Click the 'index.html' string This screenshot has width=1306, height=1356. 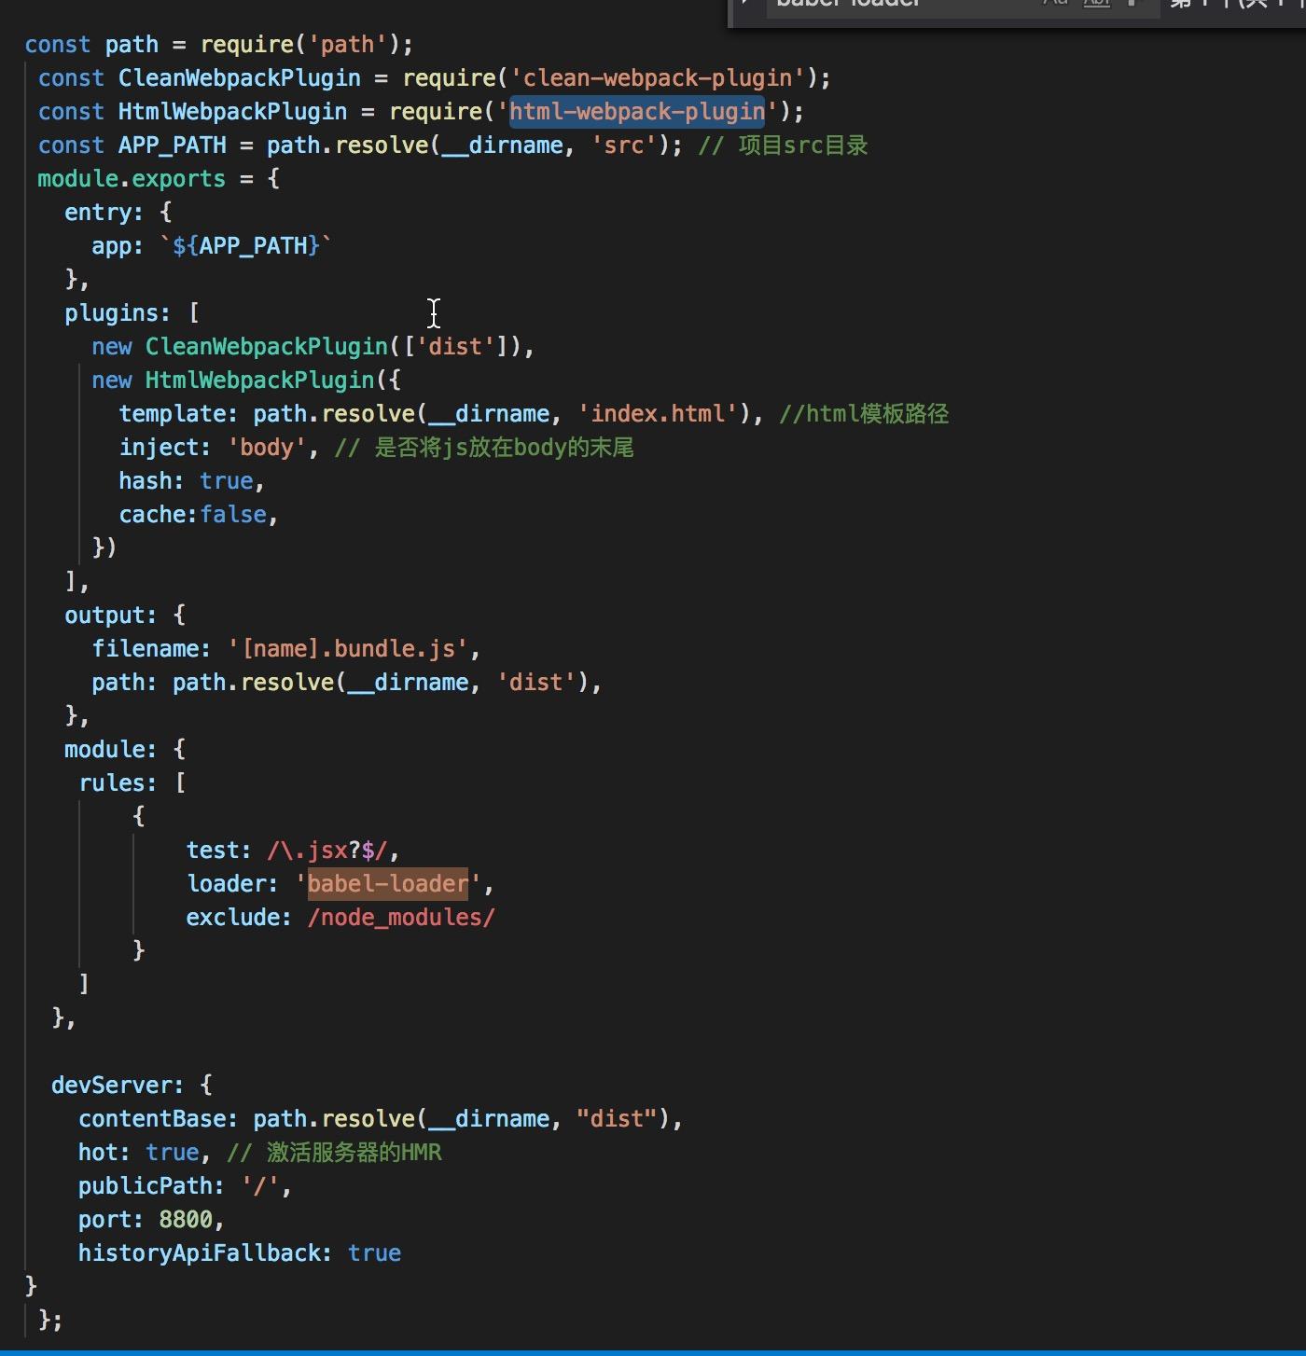click(658, 414)
